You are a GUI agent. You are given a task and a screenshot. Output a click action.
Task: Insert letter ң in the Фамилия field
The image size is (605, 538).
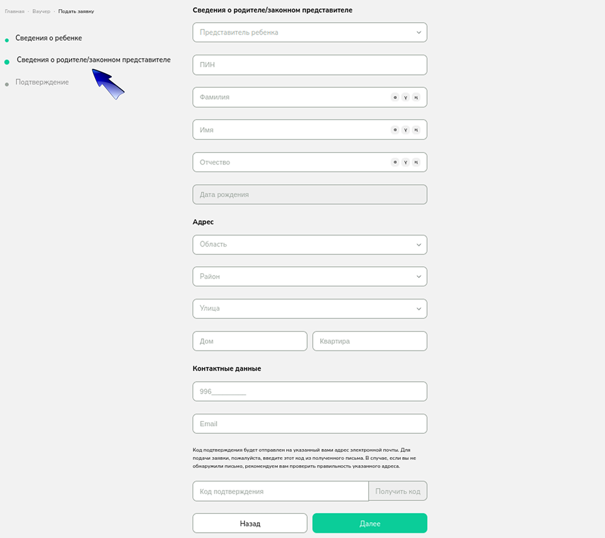(x=416, y=98)
